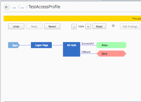Click the fallback branch label
Screen dimensions: 141x102
click(x=86, y=52)
